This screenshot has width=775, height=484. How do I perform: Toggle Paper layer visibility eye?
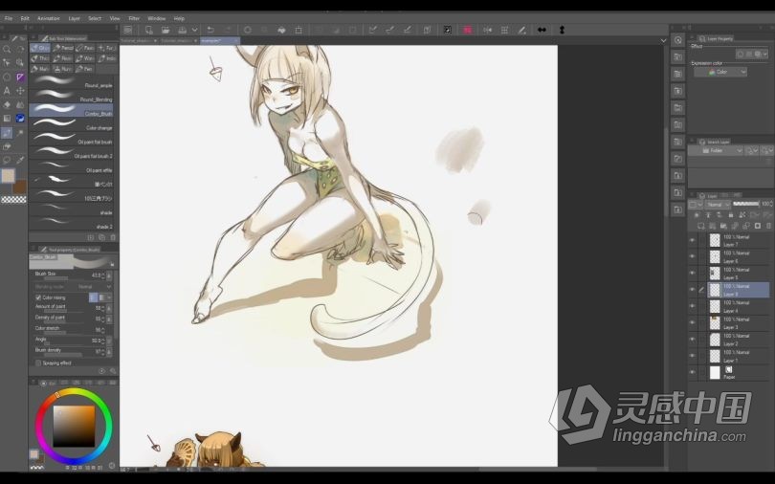(x=692, y=373)
